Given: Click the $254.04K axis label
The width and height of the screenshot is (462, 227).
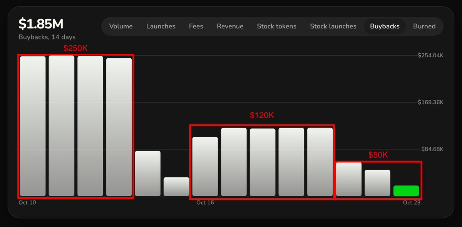Looking at the screenshot, I should [x=431, y=55].
